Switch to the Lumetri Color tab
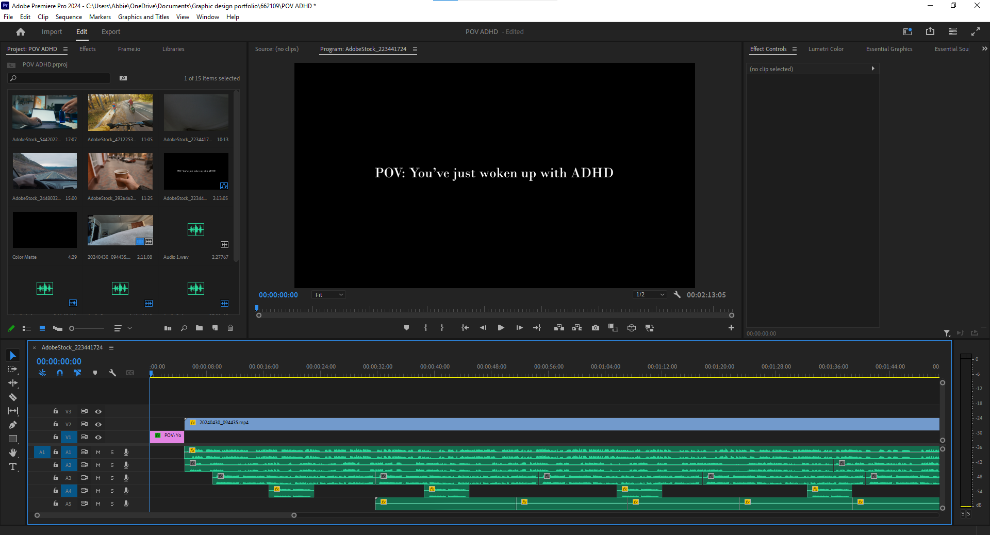The image size is (990, 535). [x=826, y=49]
